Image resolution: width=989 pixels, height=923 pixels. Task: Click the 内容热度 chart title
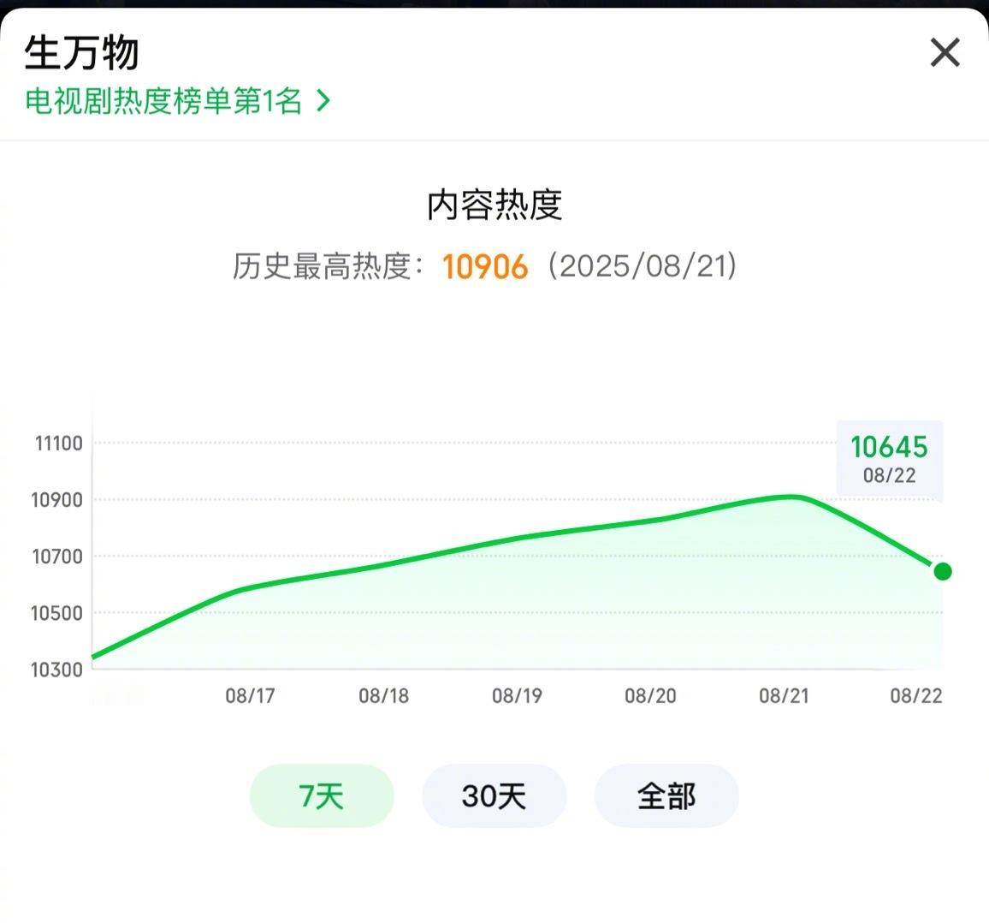494,205
